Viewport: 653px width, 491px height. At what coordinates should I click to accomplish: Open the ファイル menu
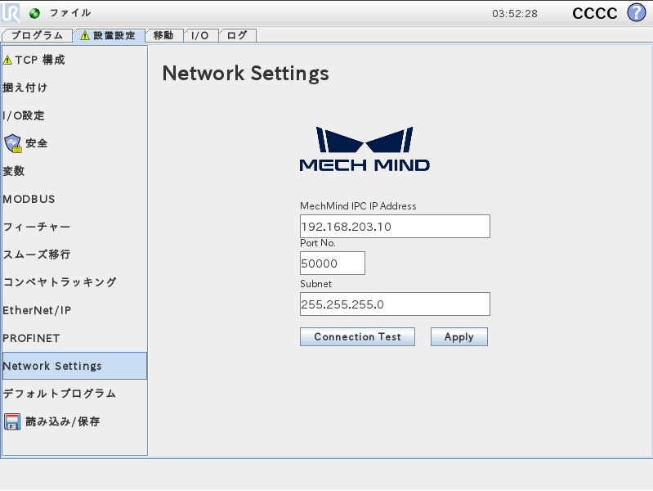pyautogui.click(x=70, y=13)
